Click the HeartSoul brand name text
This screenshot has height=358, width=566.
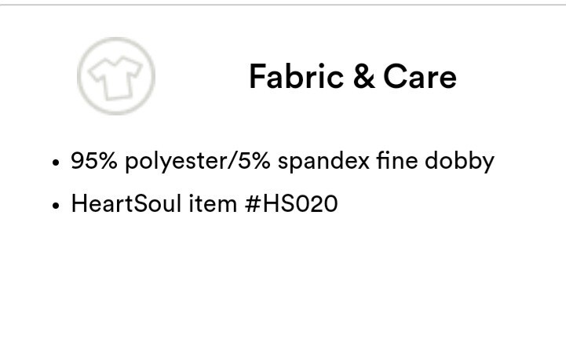(126, 203)
